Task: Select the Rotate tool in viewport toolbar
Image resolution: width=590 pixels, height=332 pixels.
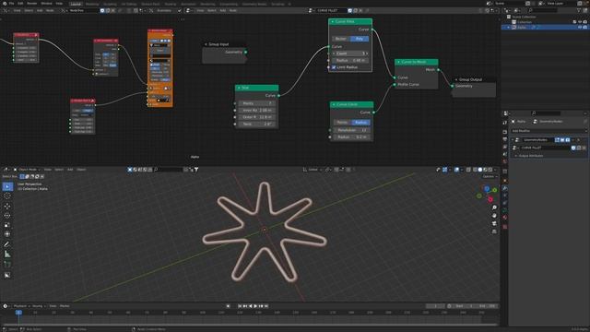Action: click(7, 216)
